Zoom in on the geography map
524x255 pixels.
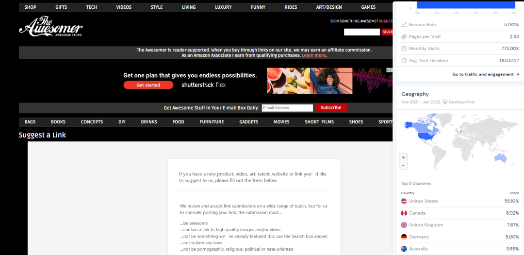[403, 157]
